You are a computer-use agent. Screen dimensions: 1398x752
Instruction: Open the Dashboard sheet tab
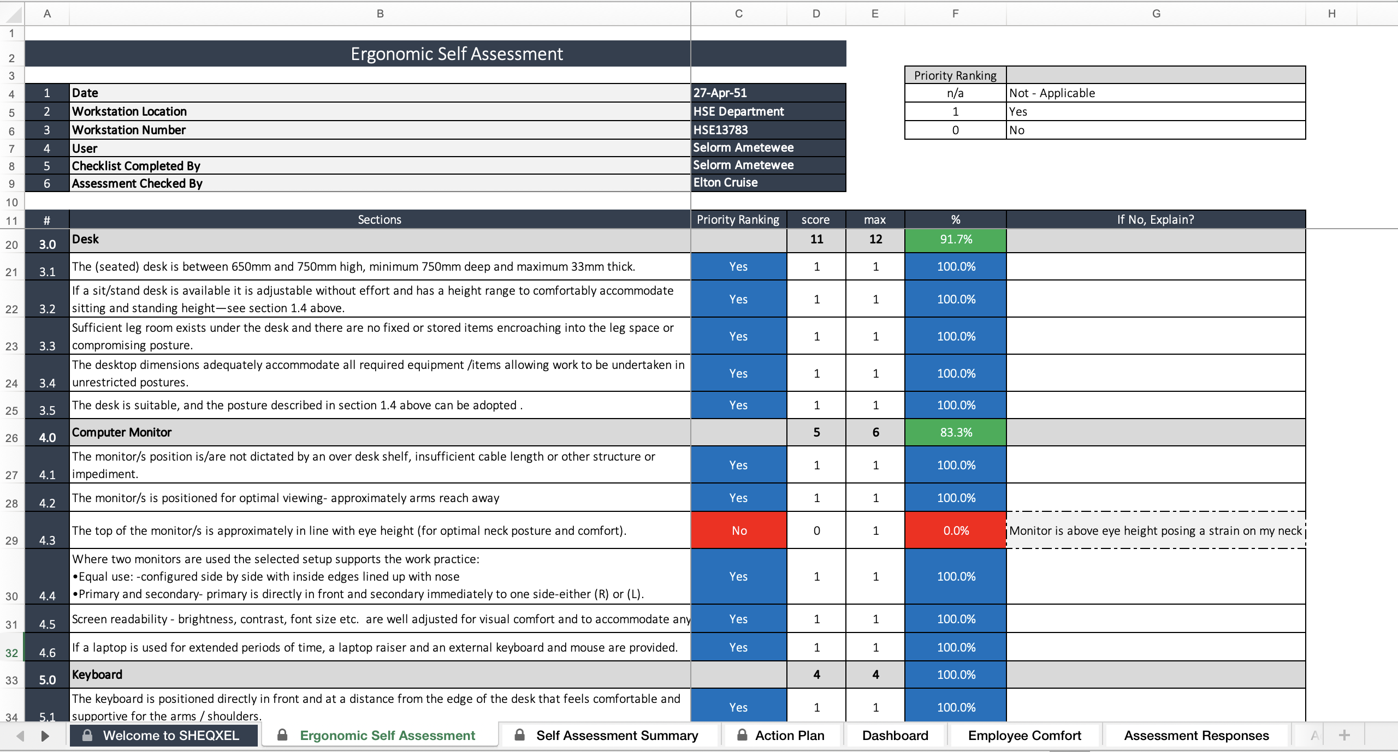pyautogui.click(x=895, y=735)
